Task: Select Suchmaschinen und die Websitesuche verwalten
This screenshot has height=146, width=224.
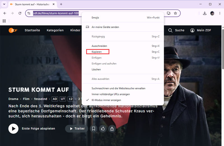Action: click(x=123, y=88)
